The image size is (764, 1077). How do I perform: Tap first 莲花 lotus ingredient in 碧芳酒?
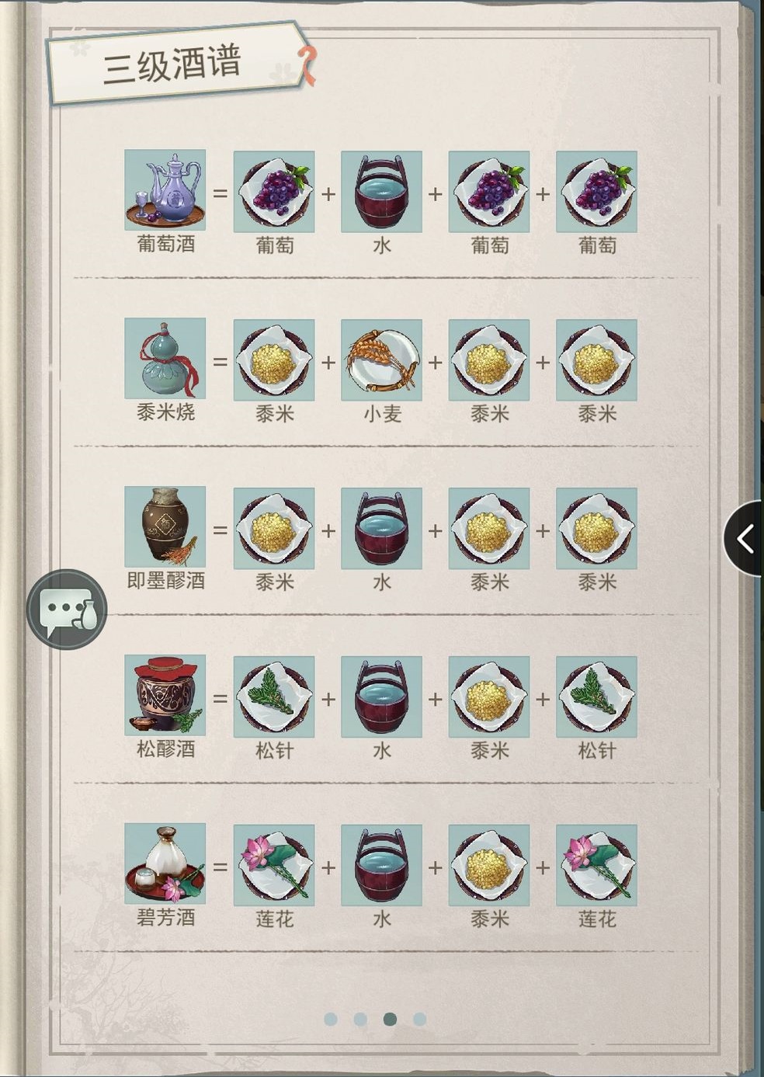pos(274,865)
